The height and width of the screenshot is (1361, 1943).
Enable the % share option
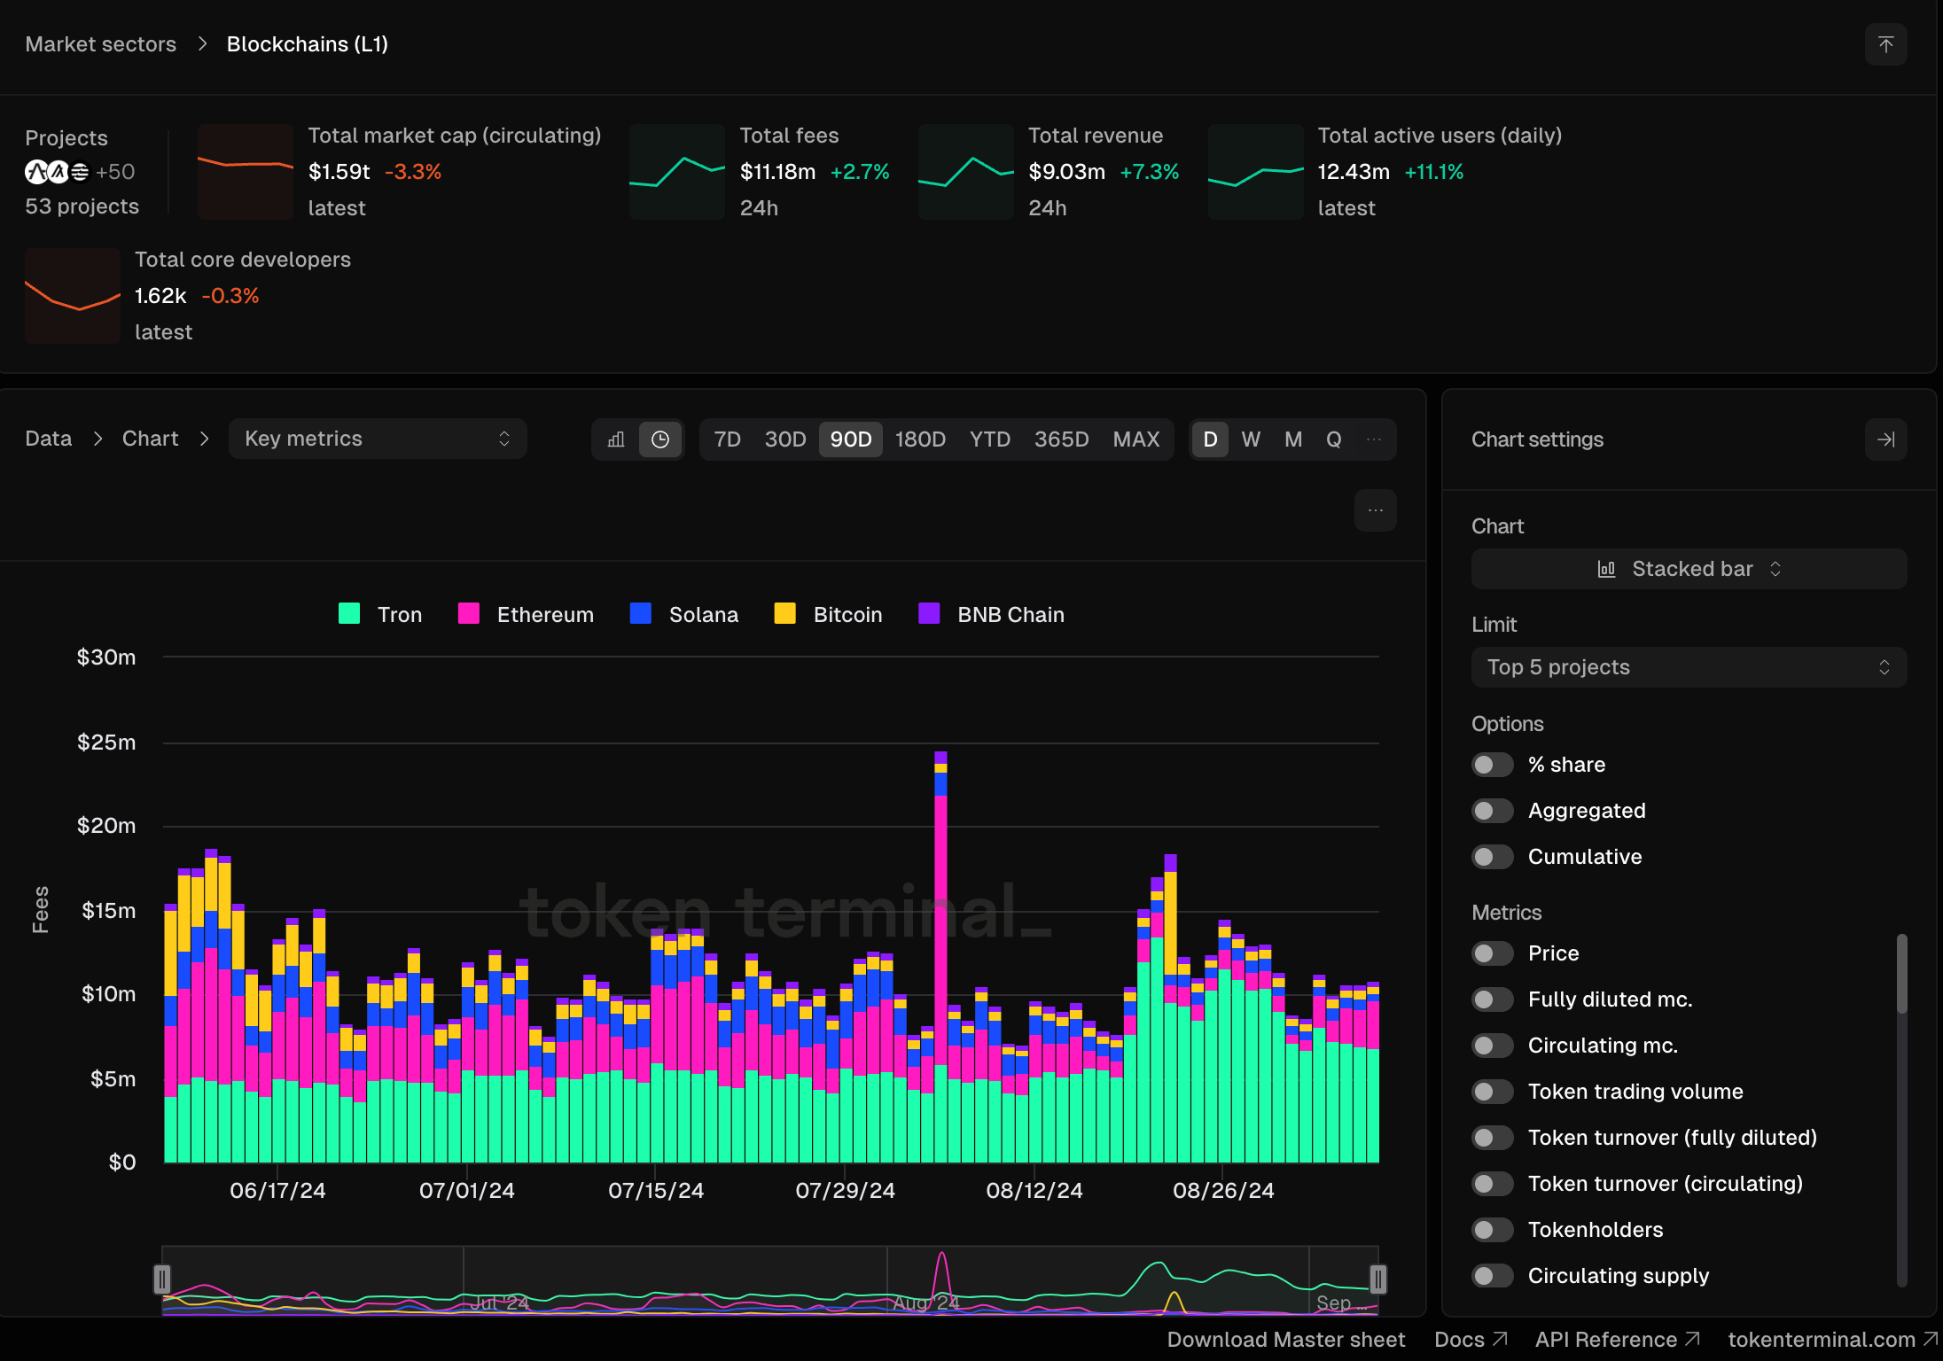point(1493,765)
